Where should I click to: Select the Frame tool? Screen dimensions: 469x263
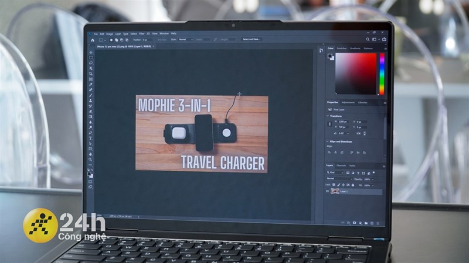point(91,79)
